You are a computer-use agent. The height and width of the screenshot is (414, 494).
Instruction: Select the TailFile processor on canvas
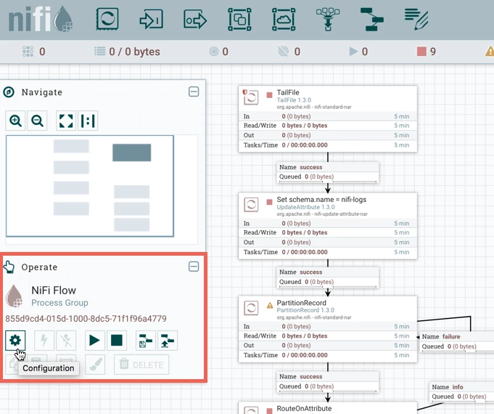click(328, 119)
